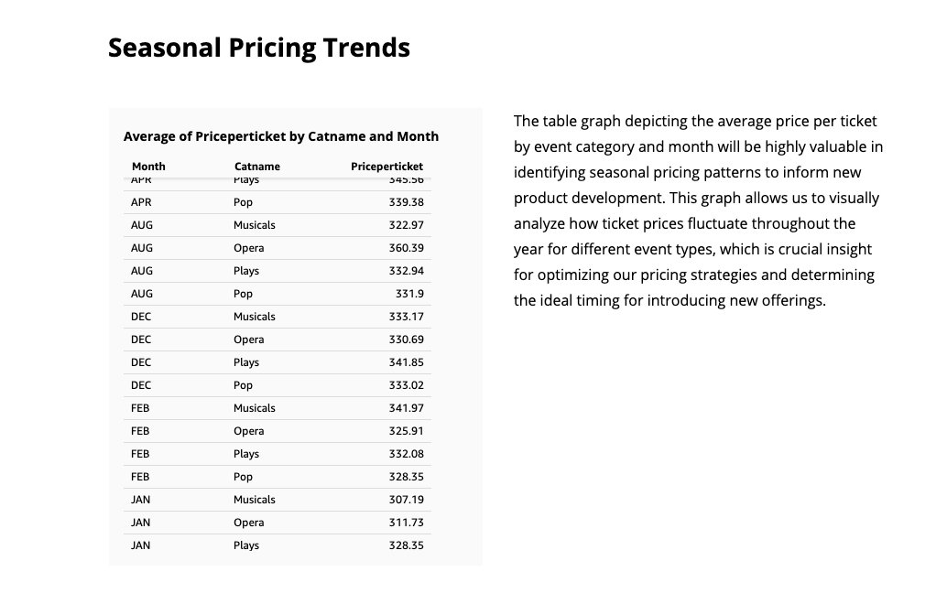Image resolution: width=947 pixels, height=604 pixels.
Task: Click the JAN Musicals price 307.19
Action: pyautogui.click(x=406, y=501)
